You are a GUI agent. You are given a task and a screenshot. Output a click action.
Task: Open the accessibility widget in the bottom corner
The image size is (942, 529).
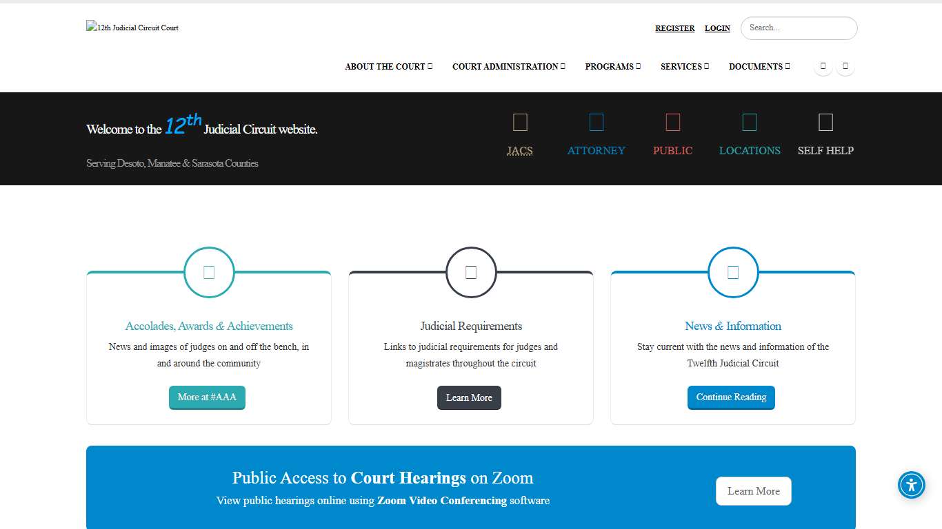click(911, 485)
